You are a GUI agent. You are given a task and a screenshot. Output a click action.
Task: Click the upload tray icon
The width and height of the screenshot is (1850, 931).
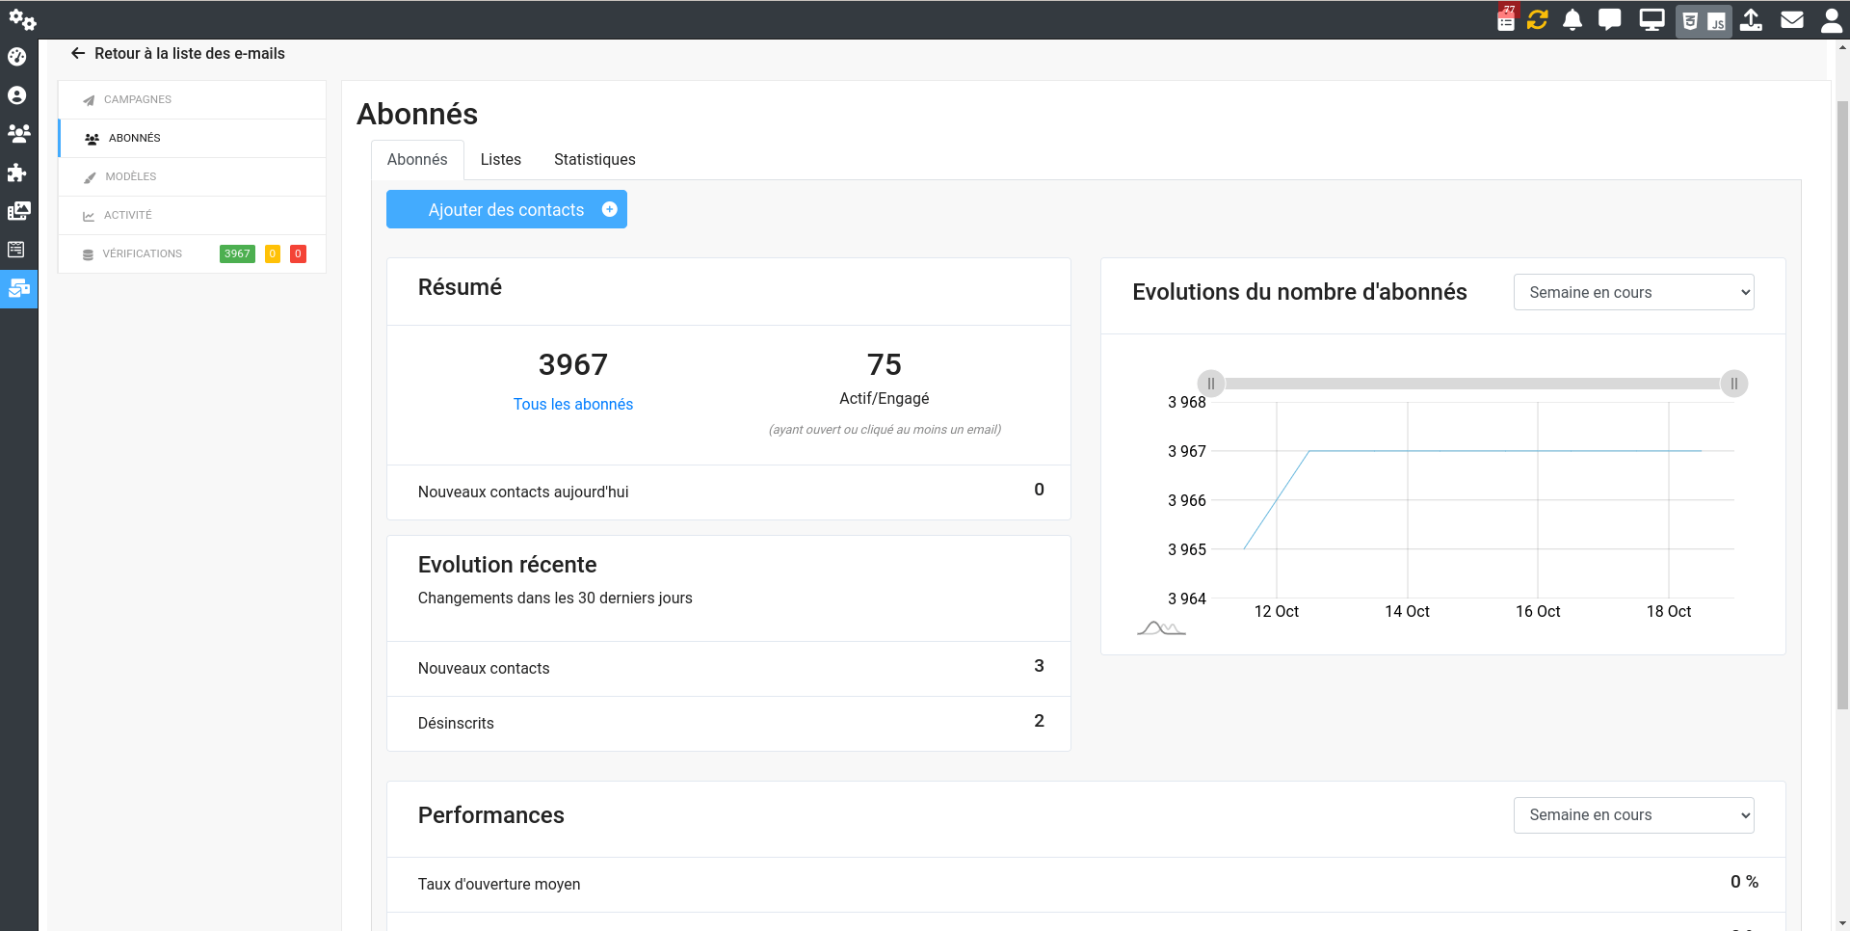[1752, 19]
